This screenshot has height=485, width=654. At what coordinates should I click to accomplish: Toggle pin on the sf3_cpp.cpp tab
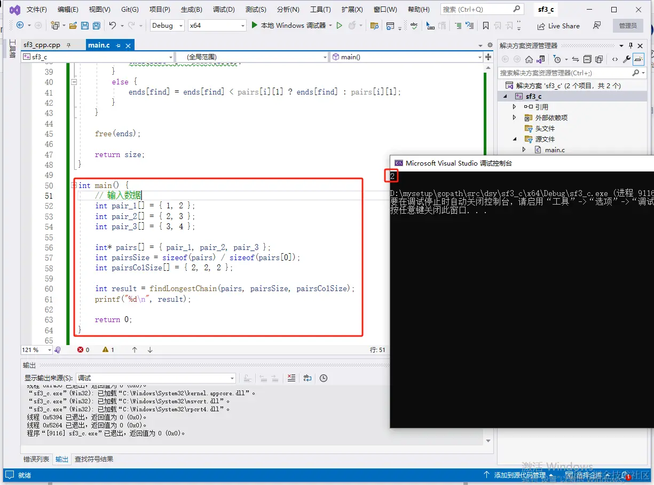coord(68,45)
